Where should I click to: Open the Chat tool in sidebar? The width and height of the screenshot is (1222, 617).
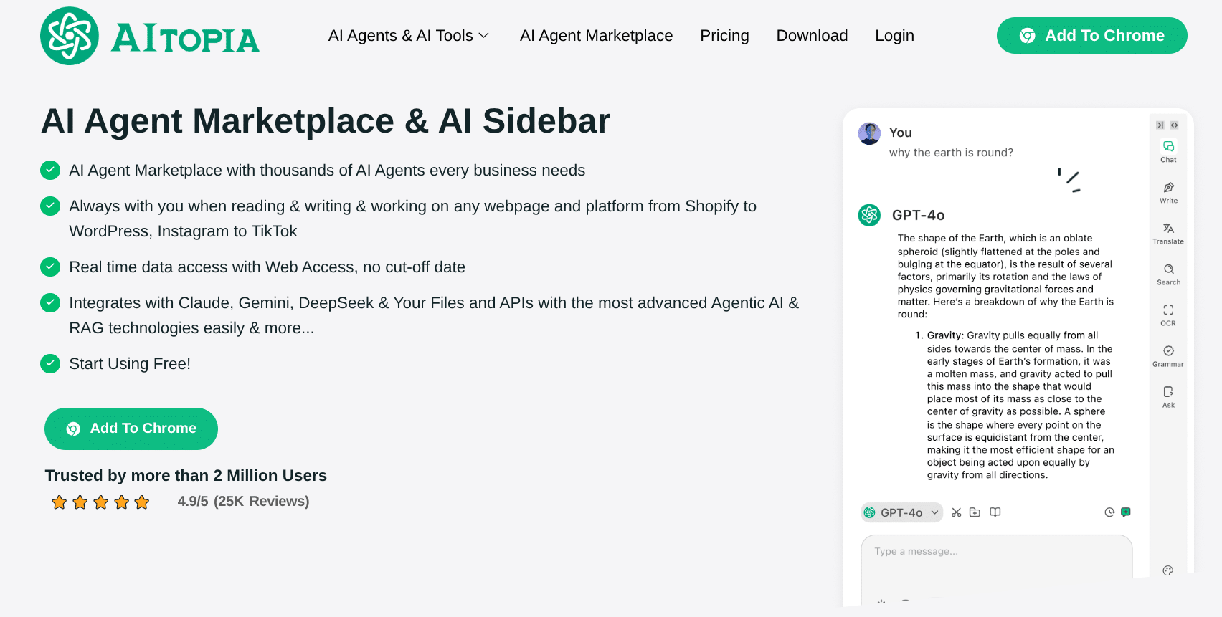1168,150
